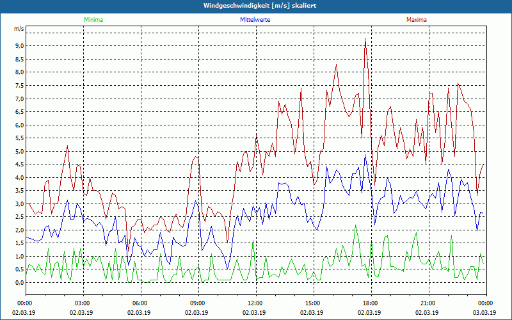
Task: Click the 4,0 y-axis value
Action: point(20,178)
